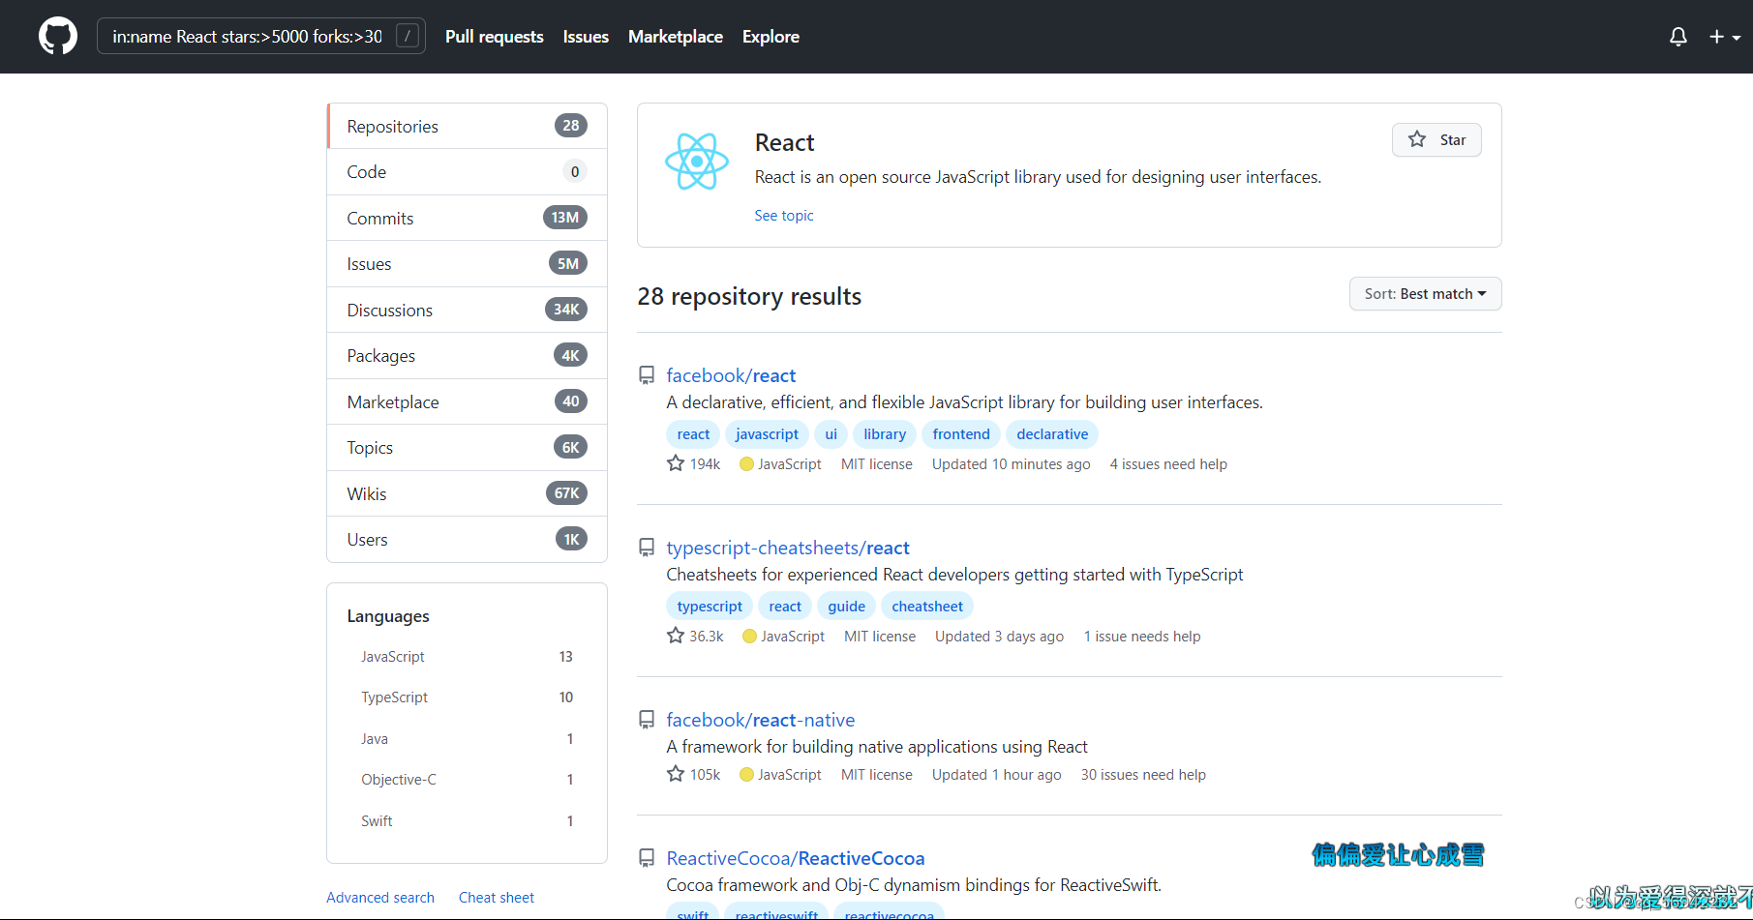Click the ui topic tag
Image resolution: width=1753 pixels, height=920 pixels.
coord(831,434)
